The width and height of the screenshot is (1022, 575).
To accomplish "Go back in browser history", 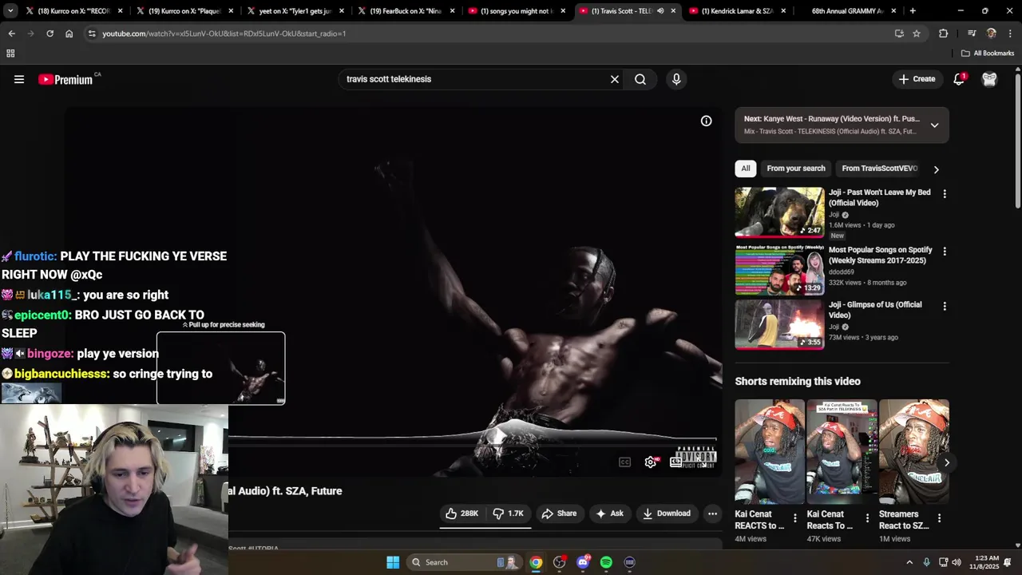I will coord(11,34).
